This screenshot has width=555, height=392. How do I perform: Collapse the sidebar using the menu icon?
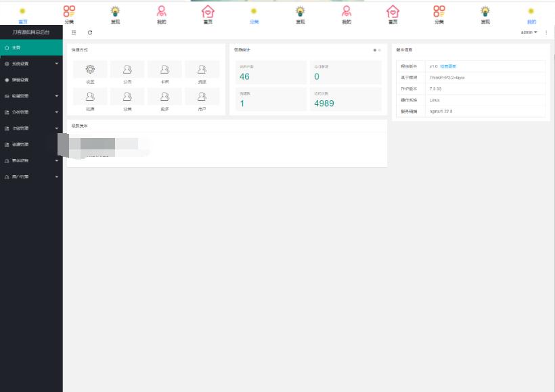point(74,32)
